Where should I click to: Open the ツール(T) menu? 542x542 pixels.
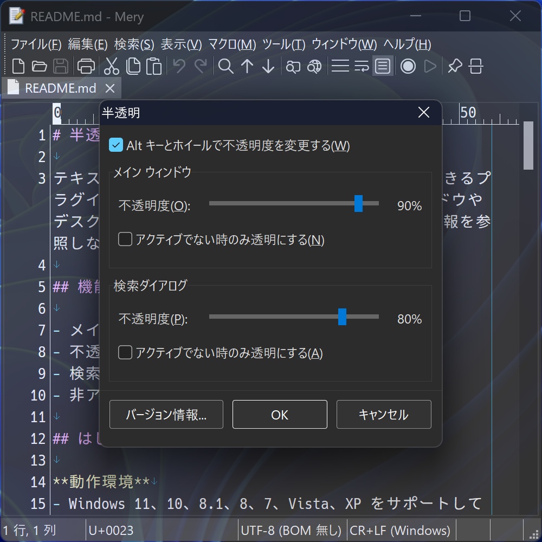pos(284,44)
